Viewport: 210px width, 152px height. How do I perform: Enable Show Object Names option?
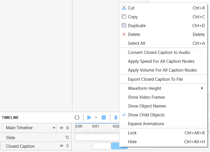coord(163,106)
